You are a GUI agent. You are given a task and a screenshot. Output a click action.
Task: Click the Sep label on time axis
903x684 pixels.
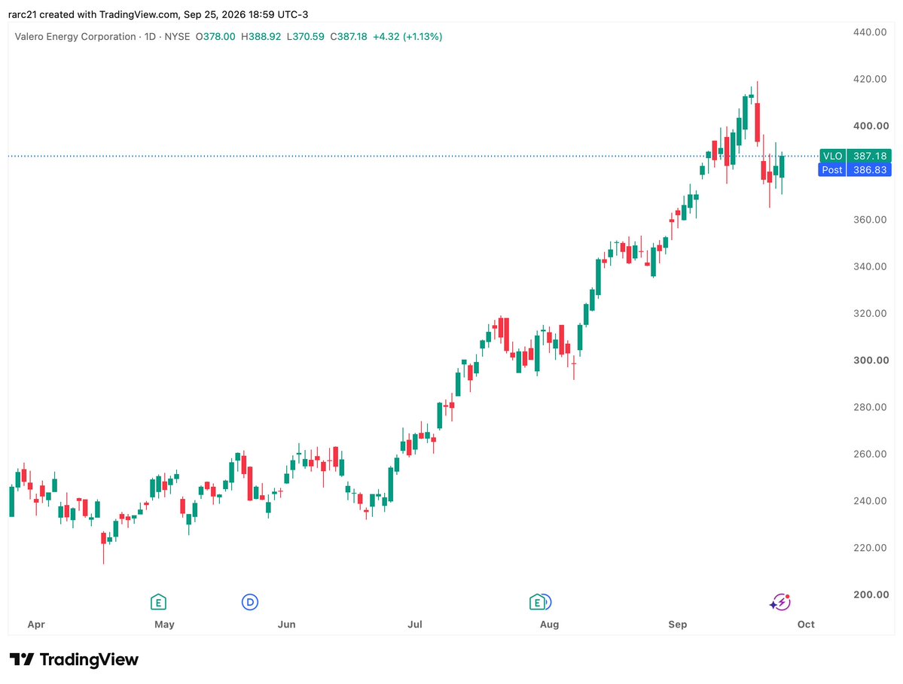coord(677,625)
